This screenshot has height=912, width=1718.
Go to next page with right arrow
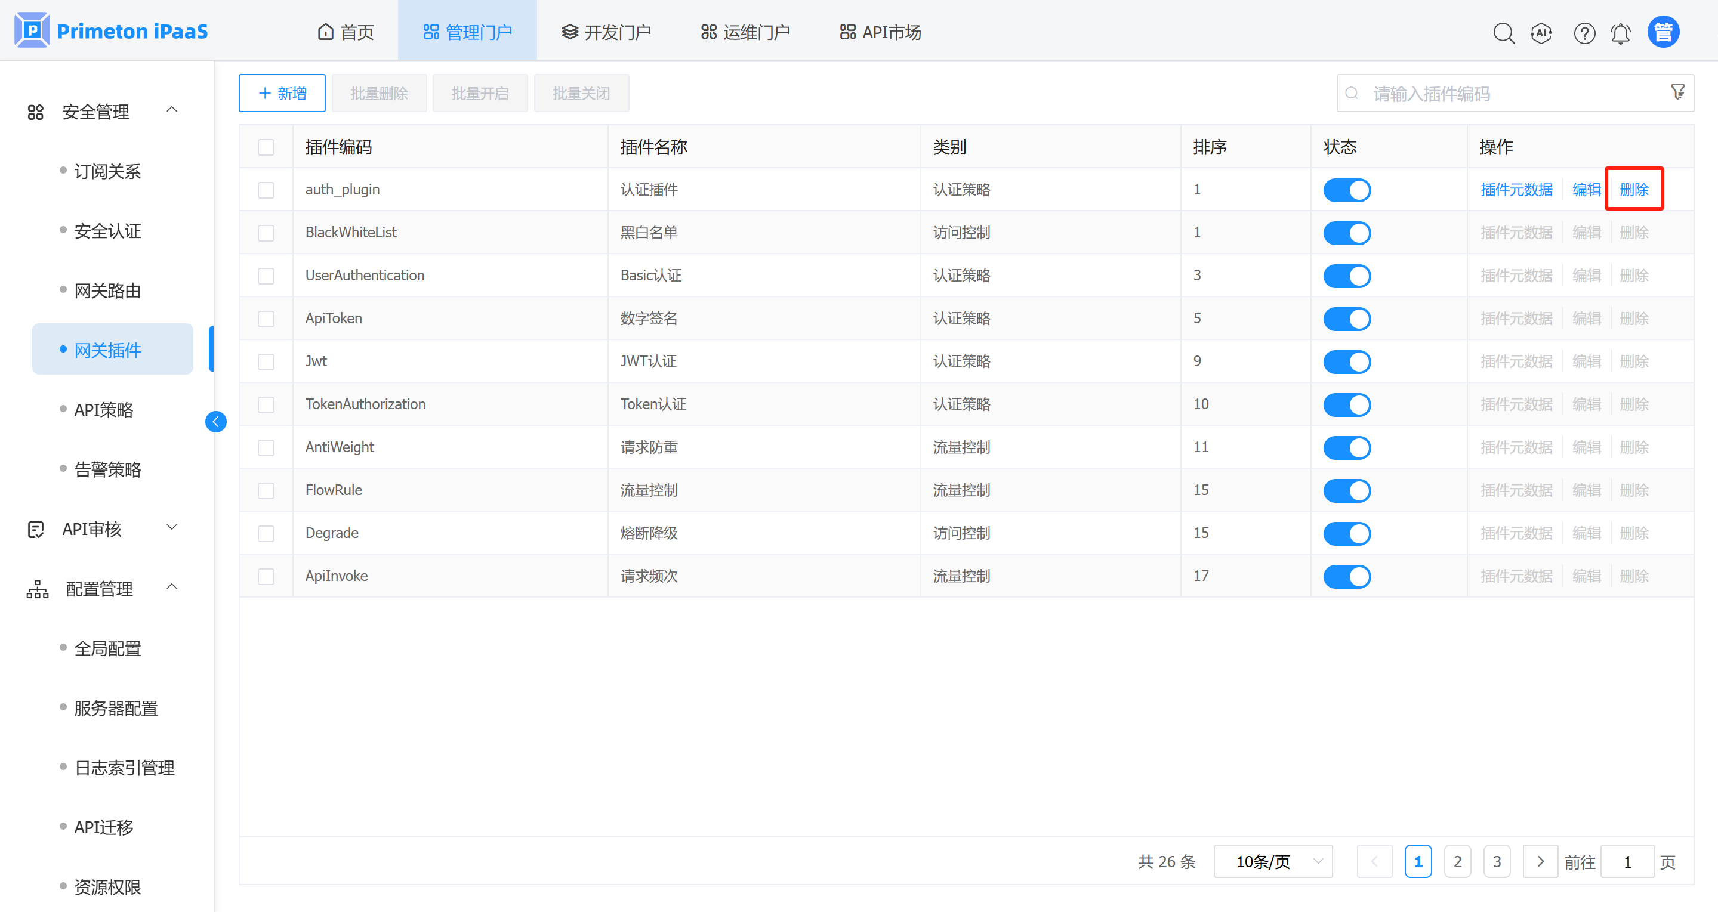(x=1540, y=861)
